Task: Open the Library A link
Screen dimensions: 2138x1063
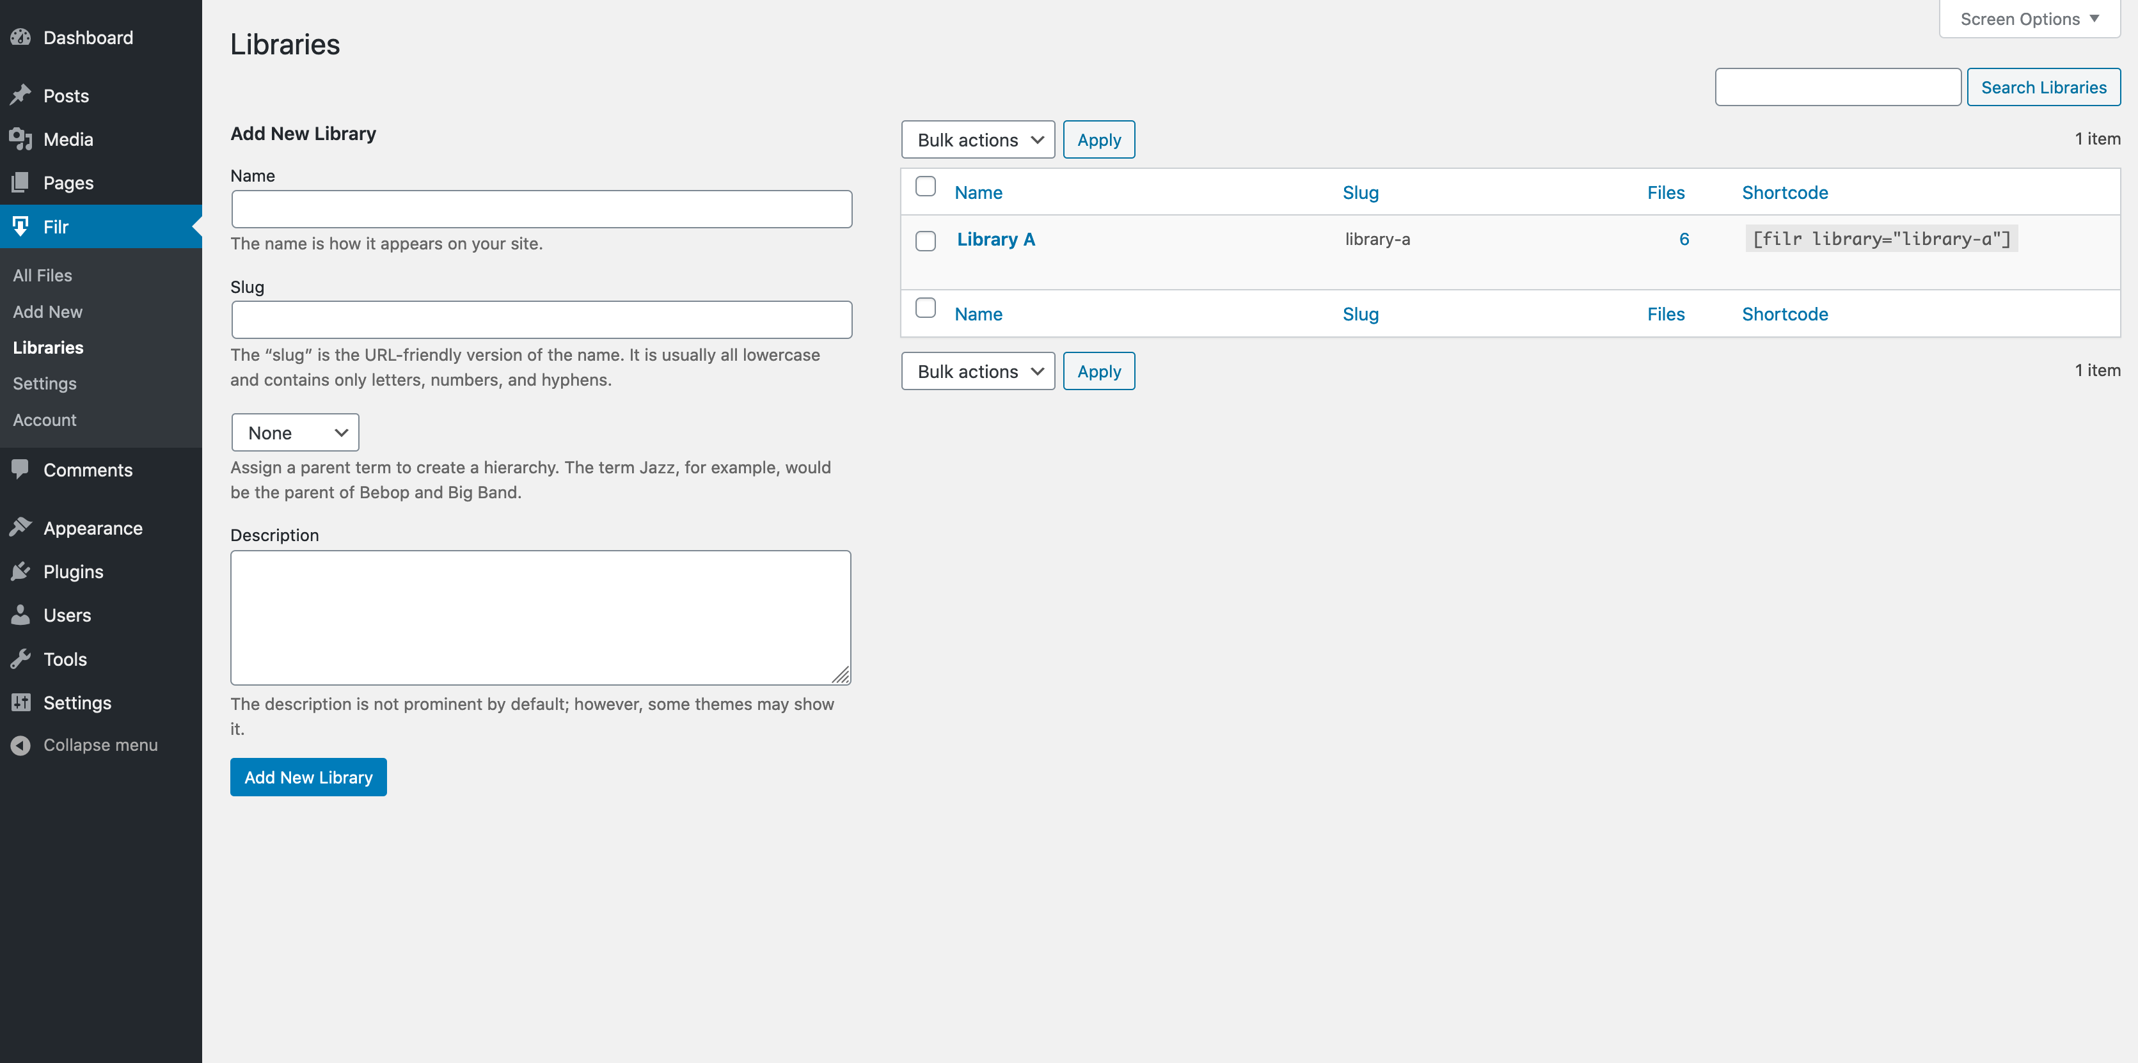Action: (x=995, y=239)
